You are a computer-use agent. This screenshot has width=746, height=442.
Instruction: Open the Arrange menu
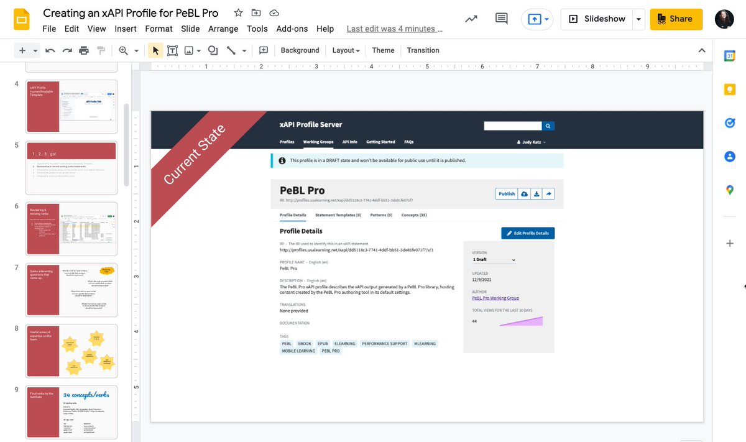223,29
